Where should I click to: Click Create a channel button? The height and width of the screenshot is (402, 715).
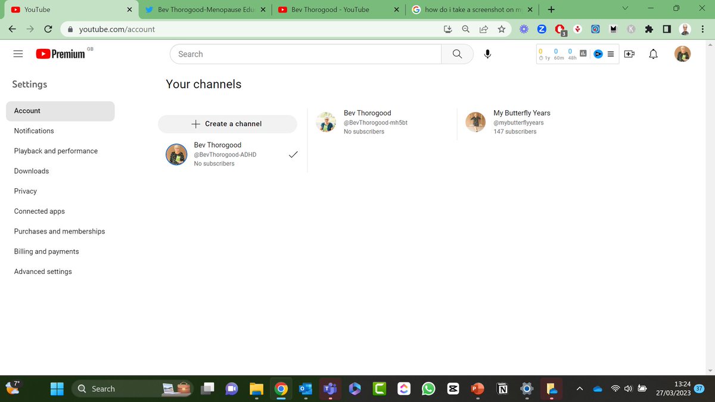[227, 124]
